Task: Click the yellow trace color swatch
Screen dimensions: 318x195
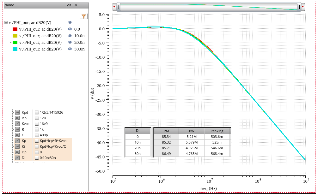Action: [15, 36]
